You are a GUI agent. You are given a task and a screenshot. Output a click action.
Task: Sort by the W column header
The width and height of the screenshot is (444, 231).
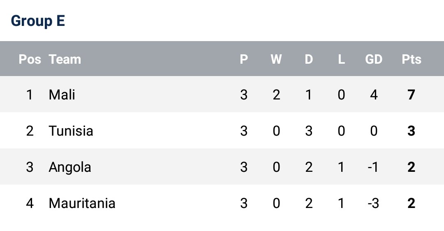(x=276, y=59)
